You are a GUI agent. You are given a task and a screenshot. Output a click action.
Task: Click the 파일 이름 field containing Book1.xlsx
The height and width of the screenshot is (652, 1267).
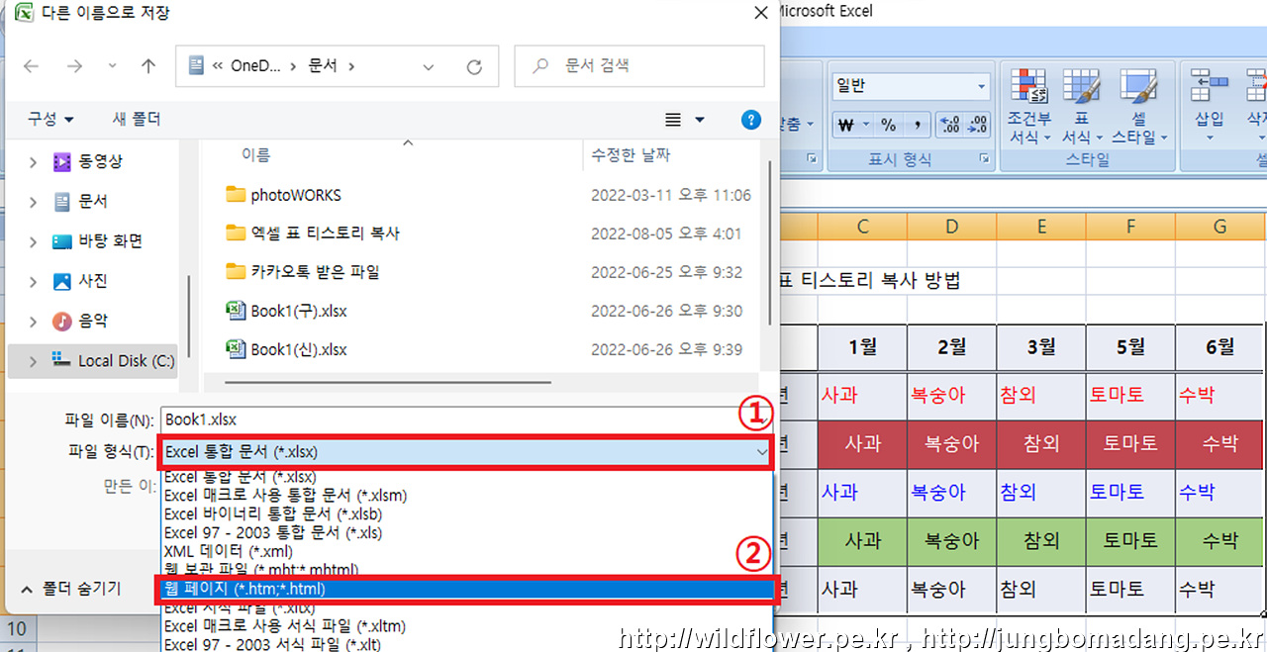coord(466,419)
